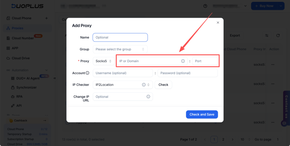Click the help question mark icon in header

pos(206,6)
